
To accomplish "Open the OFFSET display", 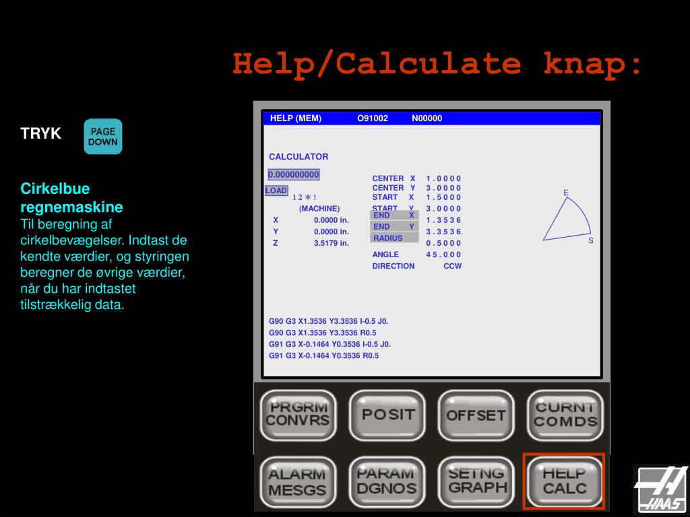I will point(476,415).
